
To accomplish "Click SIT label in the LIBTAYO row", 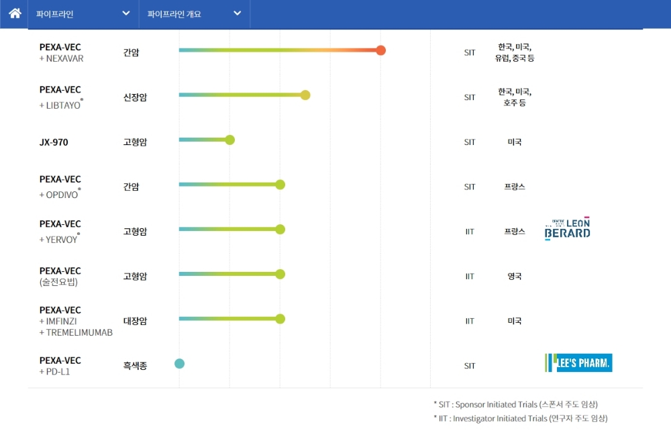I will [470, 97].
